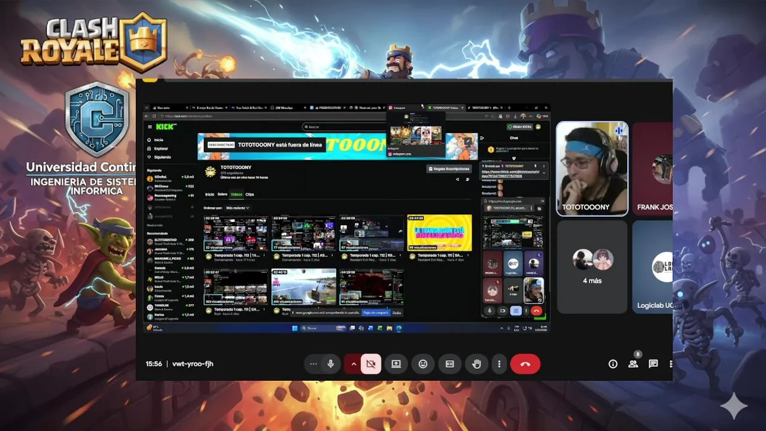Image resolution: width=766 pixels, height=431 pixels.
Task: Select MrChoco in followed channels
Action: 171,187
